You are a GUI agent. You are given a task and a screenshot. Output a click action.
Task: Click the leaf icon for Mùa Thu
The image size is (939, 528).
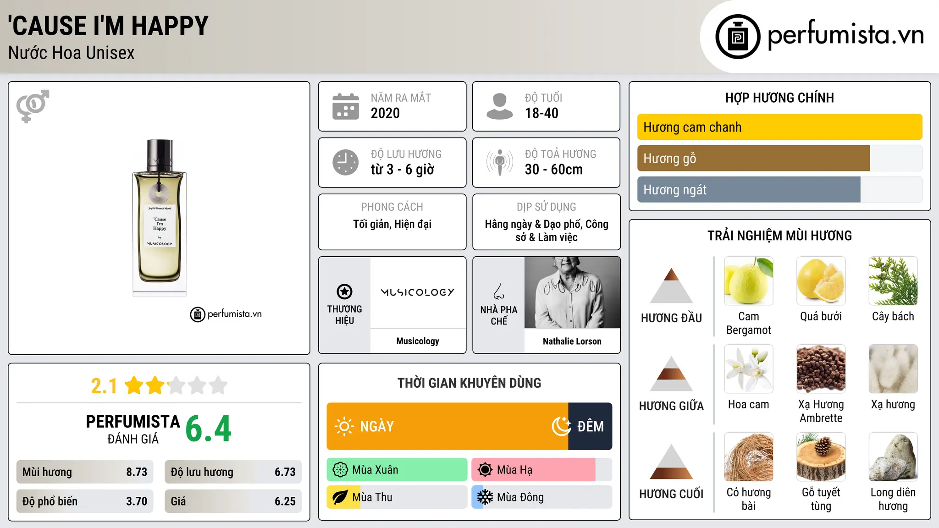340,497
